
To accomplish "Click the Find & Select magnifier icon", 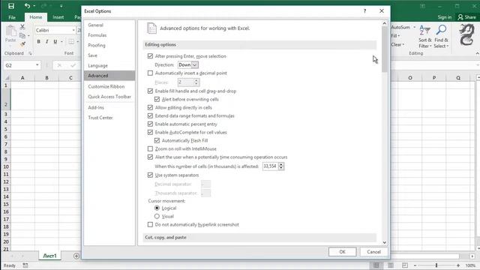I will tap(441, 30).
